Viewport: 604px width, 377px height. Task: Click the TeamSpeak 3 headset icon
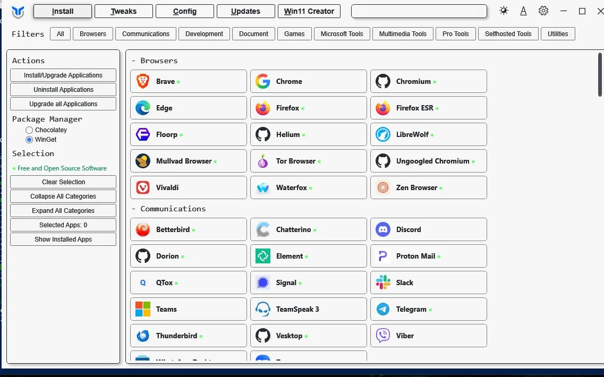coord(263,309)
